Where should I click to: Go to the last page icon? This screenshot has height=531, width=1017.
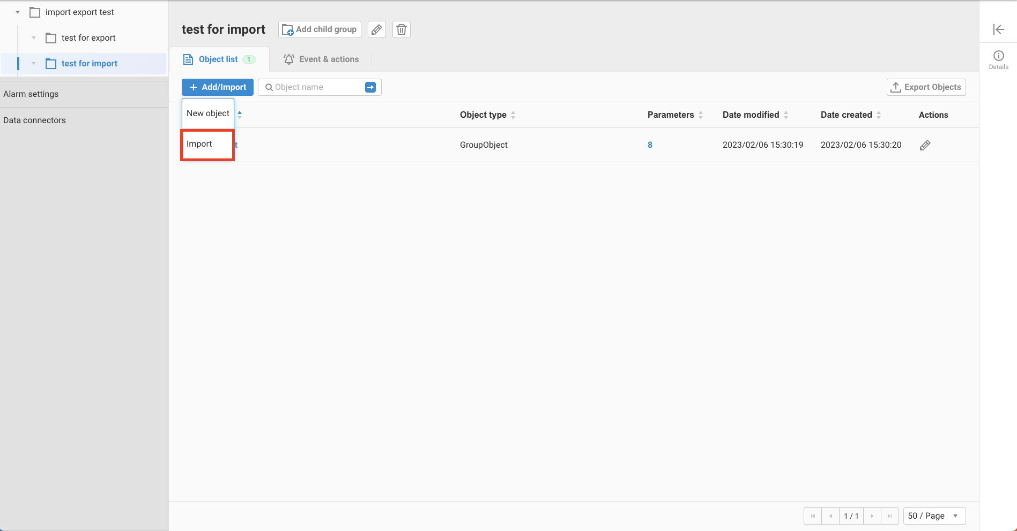coord(889,516)
